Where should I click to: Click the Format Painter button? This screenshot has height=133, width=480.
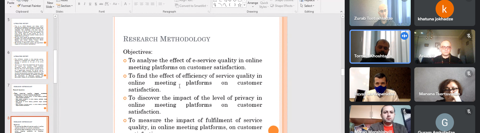tap(29, 6)
